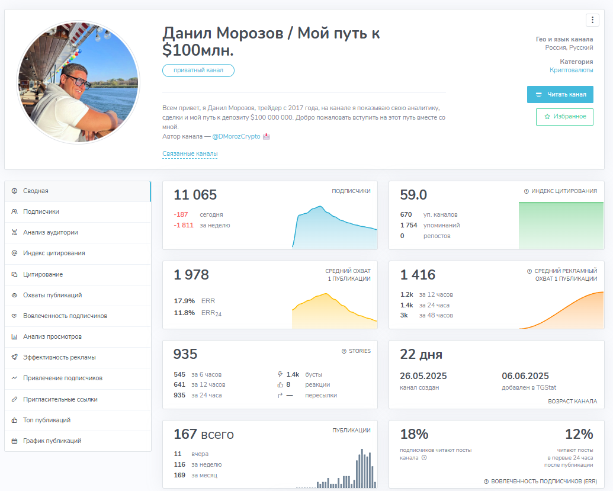Select Анализ просмотров menu item
Viewport: 613px width, 491px height.
(78, 336)
